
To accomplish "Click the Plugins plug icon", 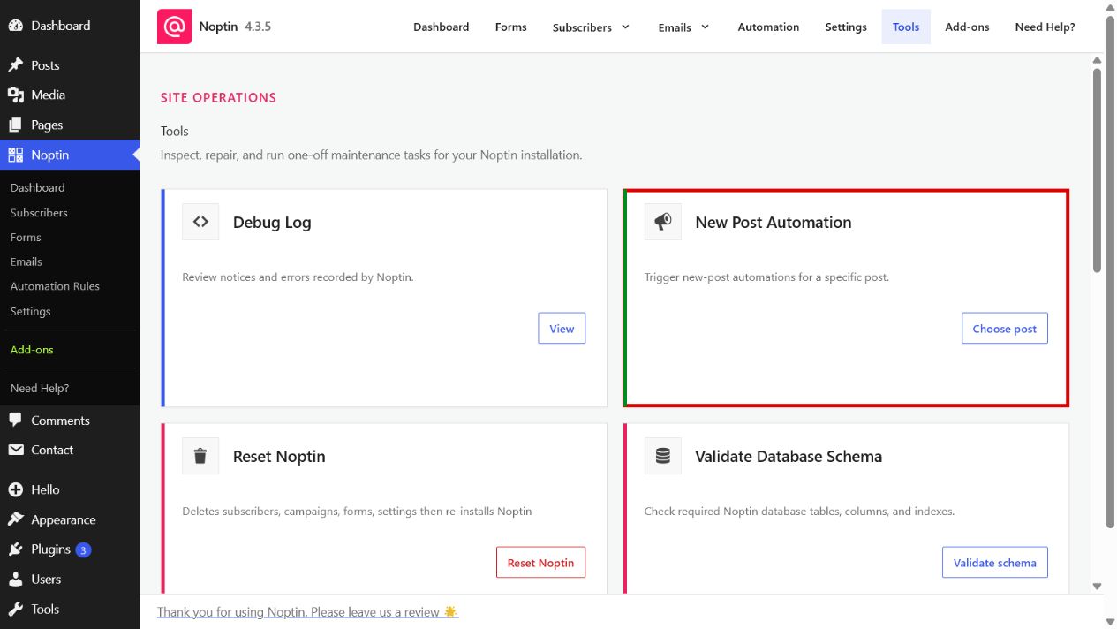I will tap(15, 549).
